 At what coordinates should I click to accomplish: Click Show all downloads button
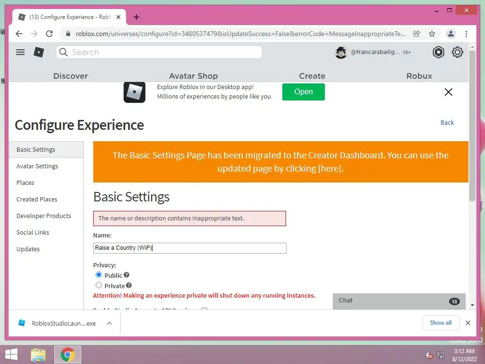(x=441, y=323)
